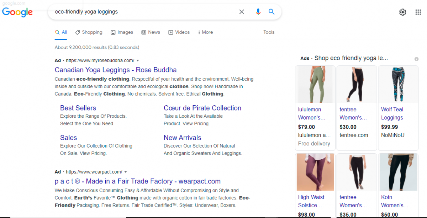This screenshot has width=427, height=218.
Task: Click the Free delivery text
Action: [x=314, y=144]
